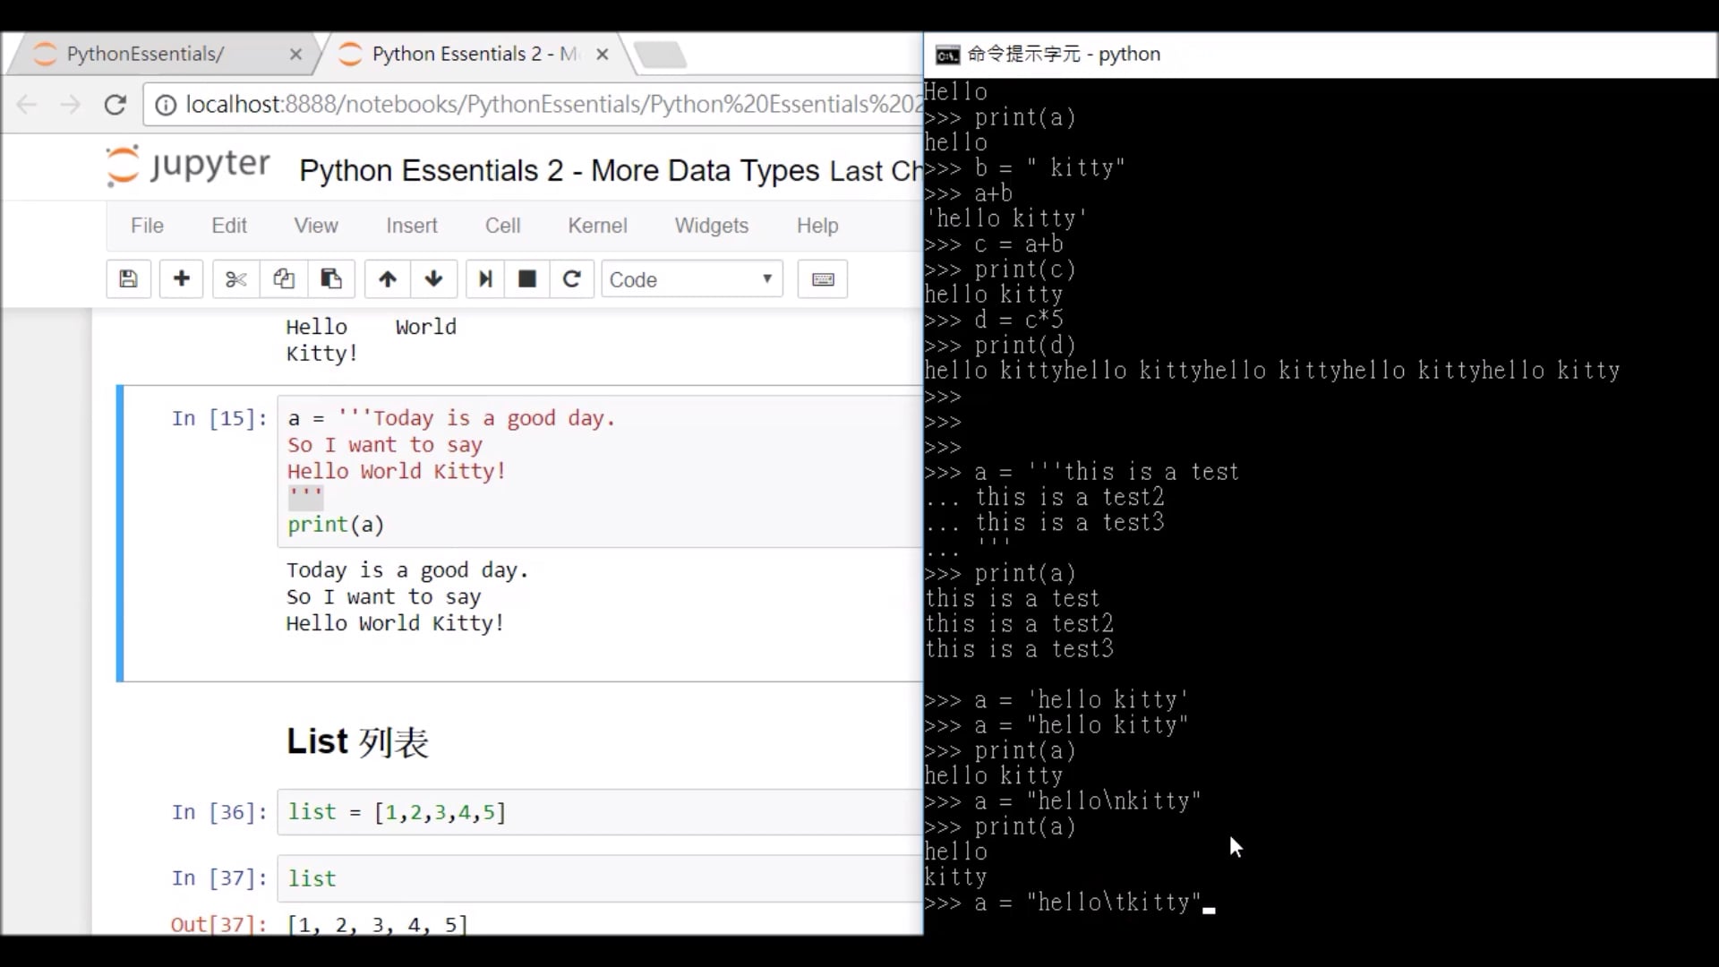This screenshot has width=1719, height=967.
Task: Open the Kernel menu
Action: (597, 226)
